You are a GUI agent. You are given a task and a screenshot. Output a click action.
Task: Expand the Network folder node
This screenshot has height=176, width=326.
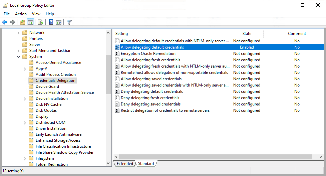[19, 33]
